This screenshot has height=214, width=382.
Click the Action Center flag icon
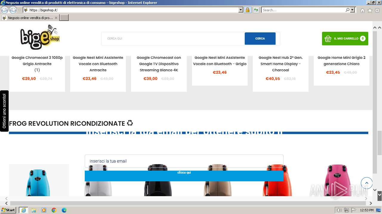pyautogui.click(x=354, y=210)
